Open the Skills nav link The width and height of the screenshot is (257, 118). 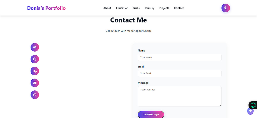click(x=136, y=8)
